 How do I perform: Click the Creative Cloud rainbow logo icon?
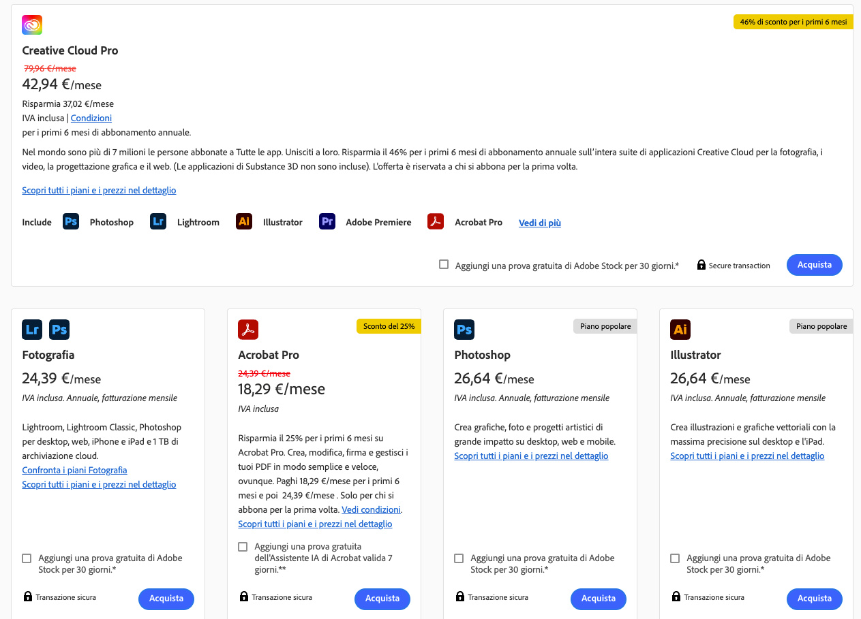[32, 25]
